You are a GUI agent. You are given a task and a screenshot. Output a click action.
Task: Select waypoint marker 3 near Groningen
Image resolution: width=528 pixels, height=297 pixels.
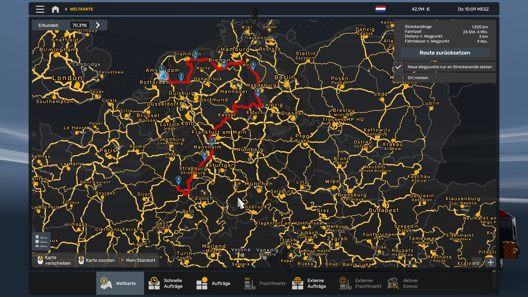tap(195, 54)
